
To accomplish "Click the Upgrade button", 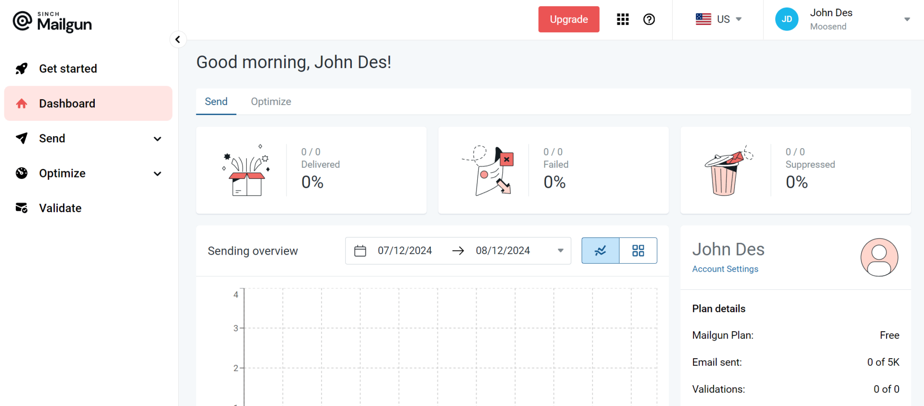I will point(568,19).
